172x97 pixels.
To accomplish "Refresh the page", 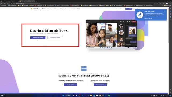I will point(5,4).
